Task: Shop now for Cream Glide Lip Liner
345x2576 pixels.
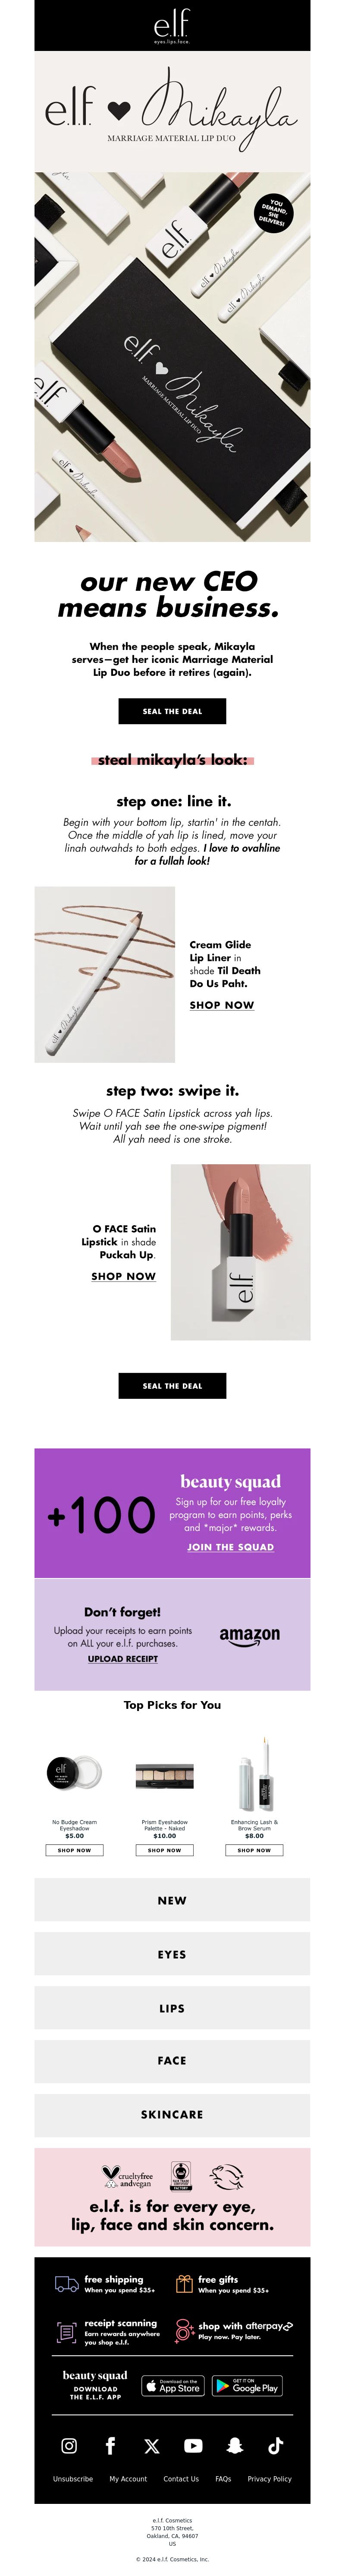Action: click(222, 1005)
